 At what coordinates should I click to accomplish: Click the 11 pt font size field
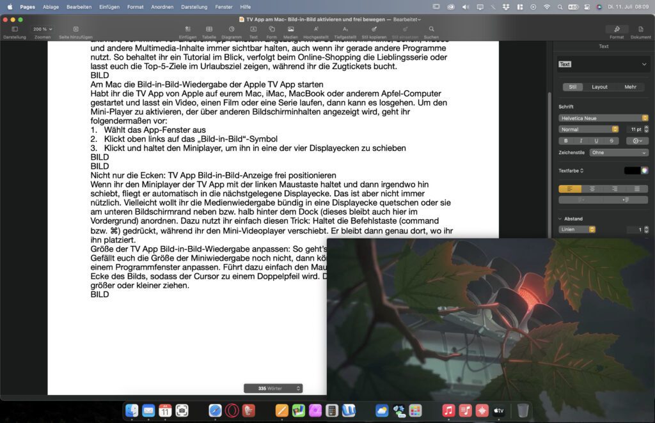click(635, 129)
